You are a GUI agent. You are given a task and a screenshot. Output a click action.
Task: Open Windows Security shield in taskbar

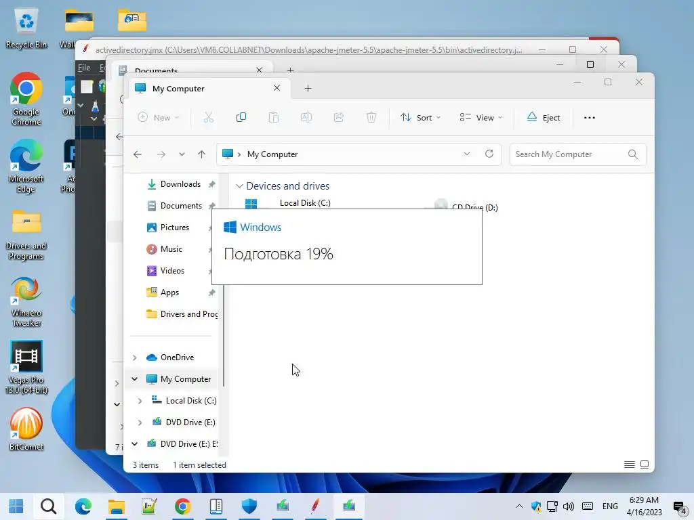[249, 506]
